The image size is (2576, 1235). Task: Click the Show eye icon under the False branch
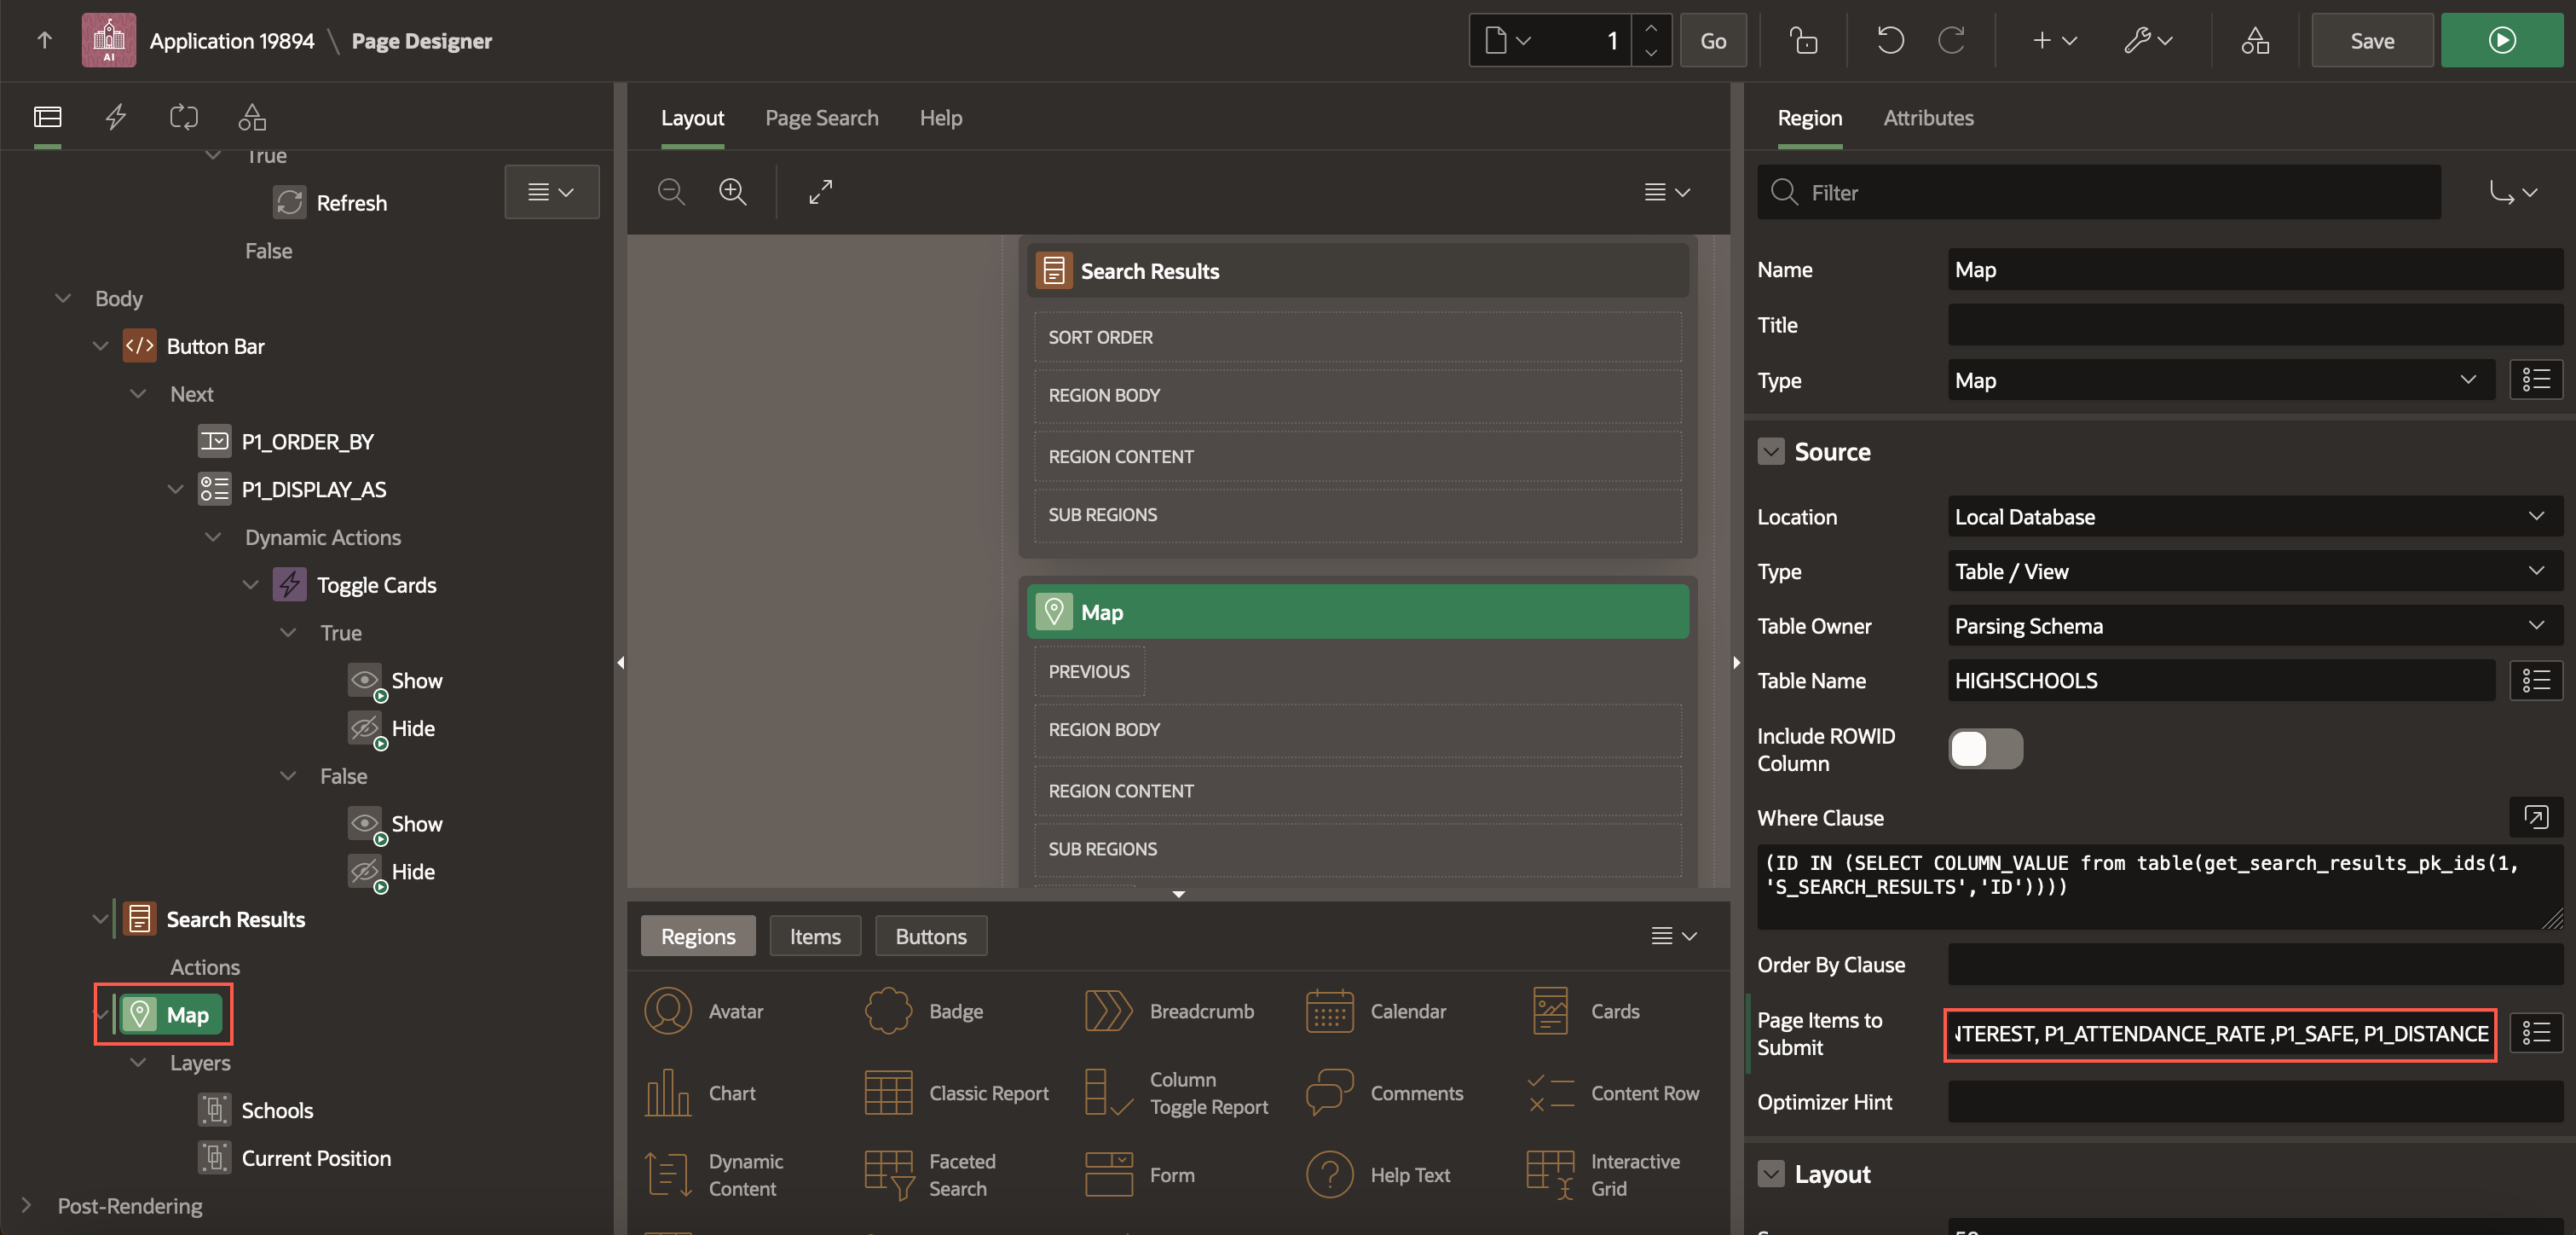click(x=364, y=824)
